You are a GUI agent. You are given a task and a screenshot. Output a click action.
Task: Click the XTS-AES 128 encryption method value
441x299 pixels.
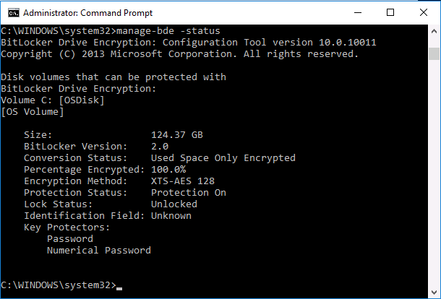tap(183, 181)
